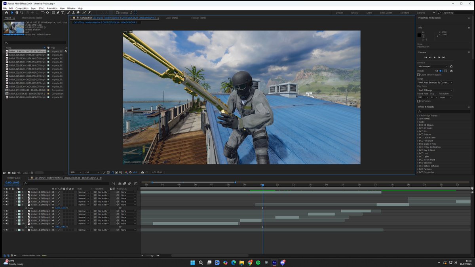The width and height of the screenshot is (475, 267).
Task: Click the timeline current time 0:00:10:05
Action: (x=12, y=182)
